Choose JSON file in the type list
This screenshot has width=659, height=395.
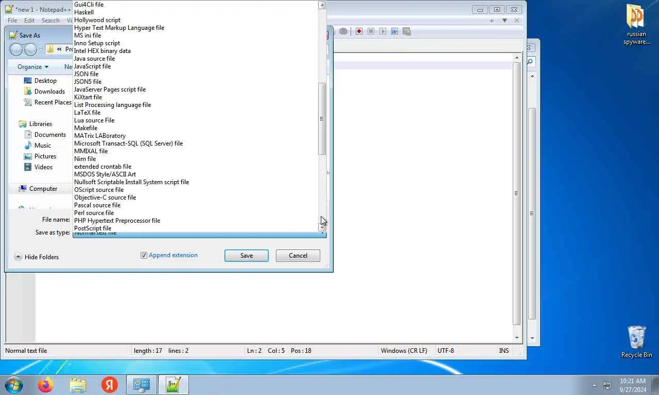coord(86,74)
